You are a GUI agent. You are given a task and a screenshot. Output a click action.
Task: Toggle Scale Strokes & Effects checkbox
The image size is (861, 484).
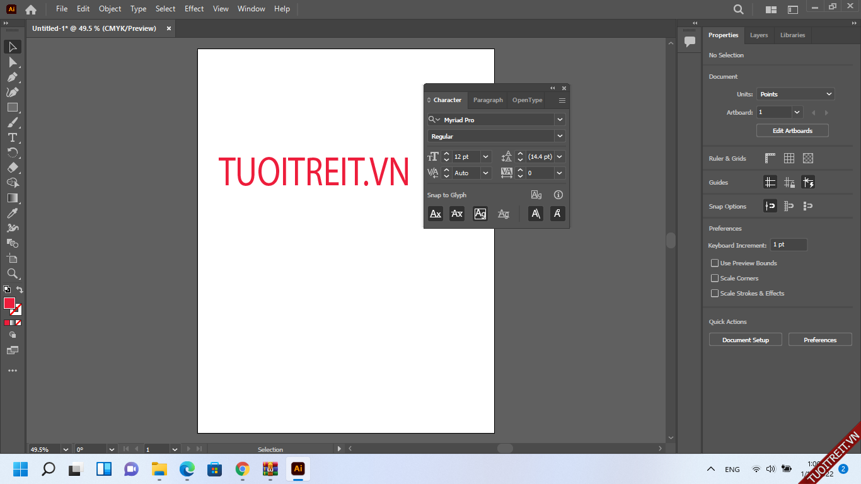tap(715, 293)
